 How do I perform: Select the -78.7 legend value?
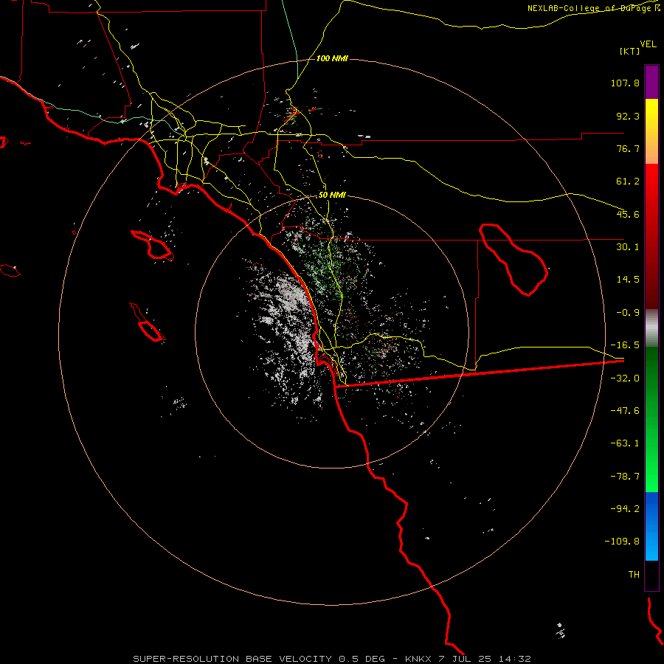click(625, 477)
